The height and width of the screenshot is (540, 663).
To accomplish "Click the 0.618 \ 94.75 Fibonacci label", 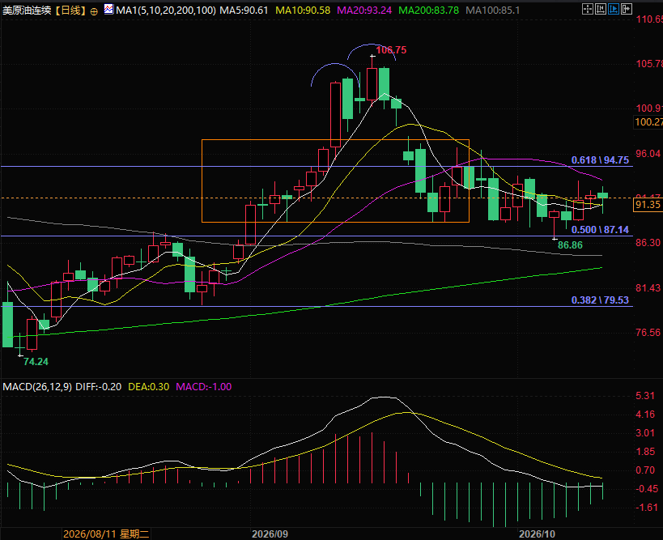I will pyautogui.click(x=600, y=159).
